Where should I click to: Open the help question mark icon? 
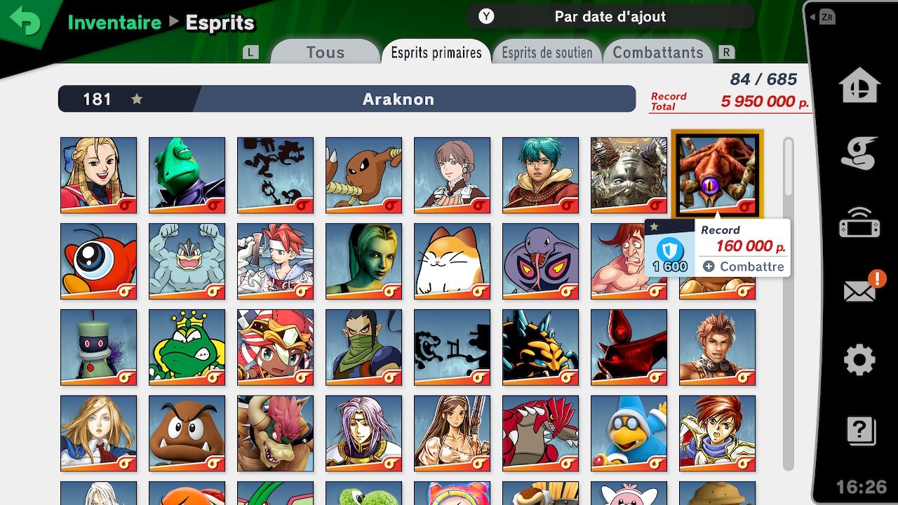860,431
